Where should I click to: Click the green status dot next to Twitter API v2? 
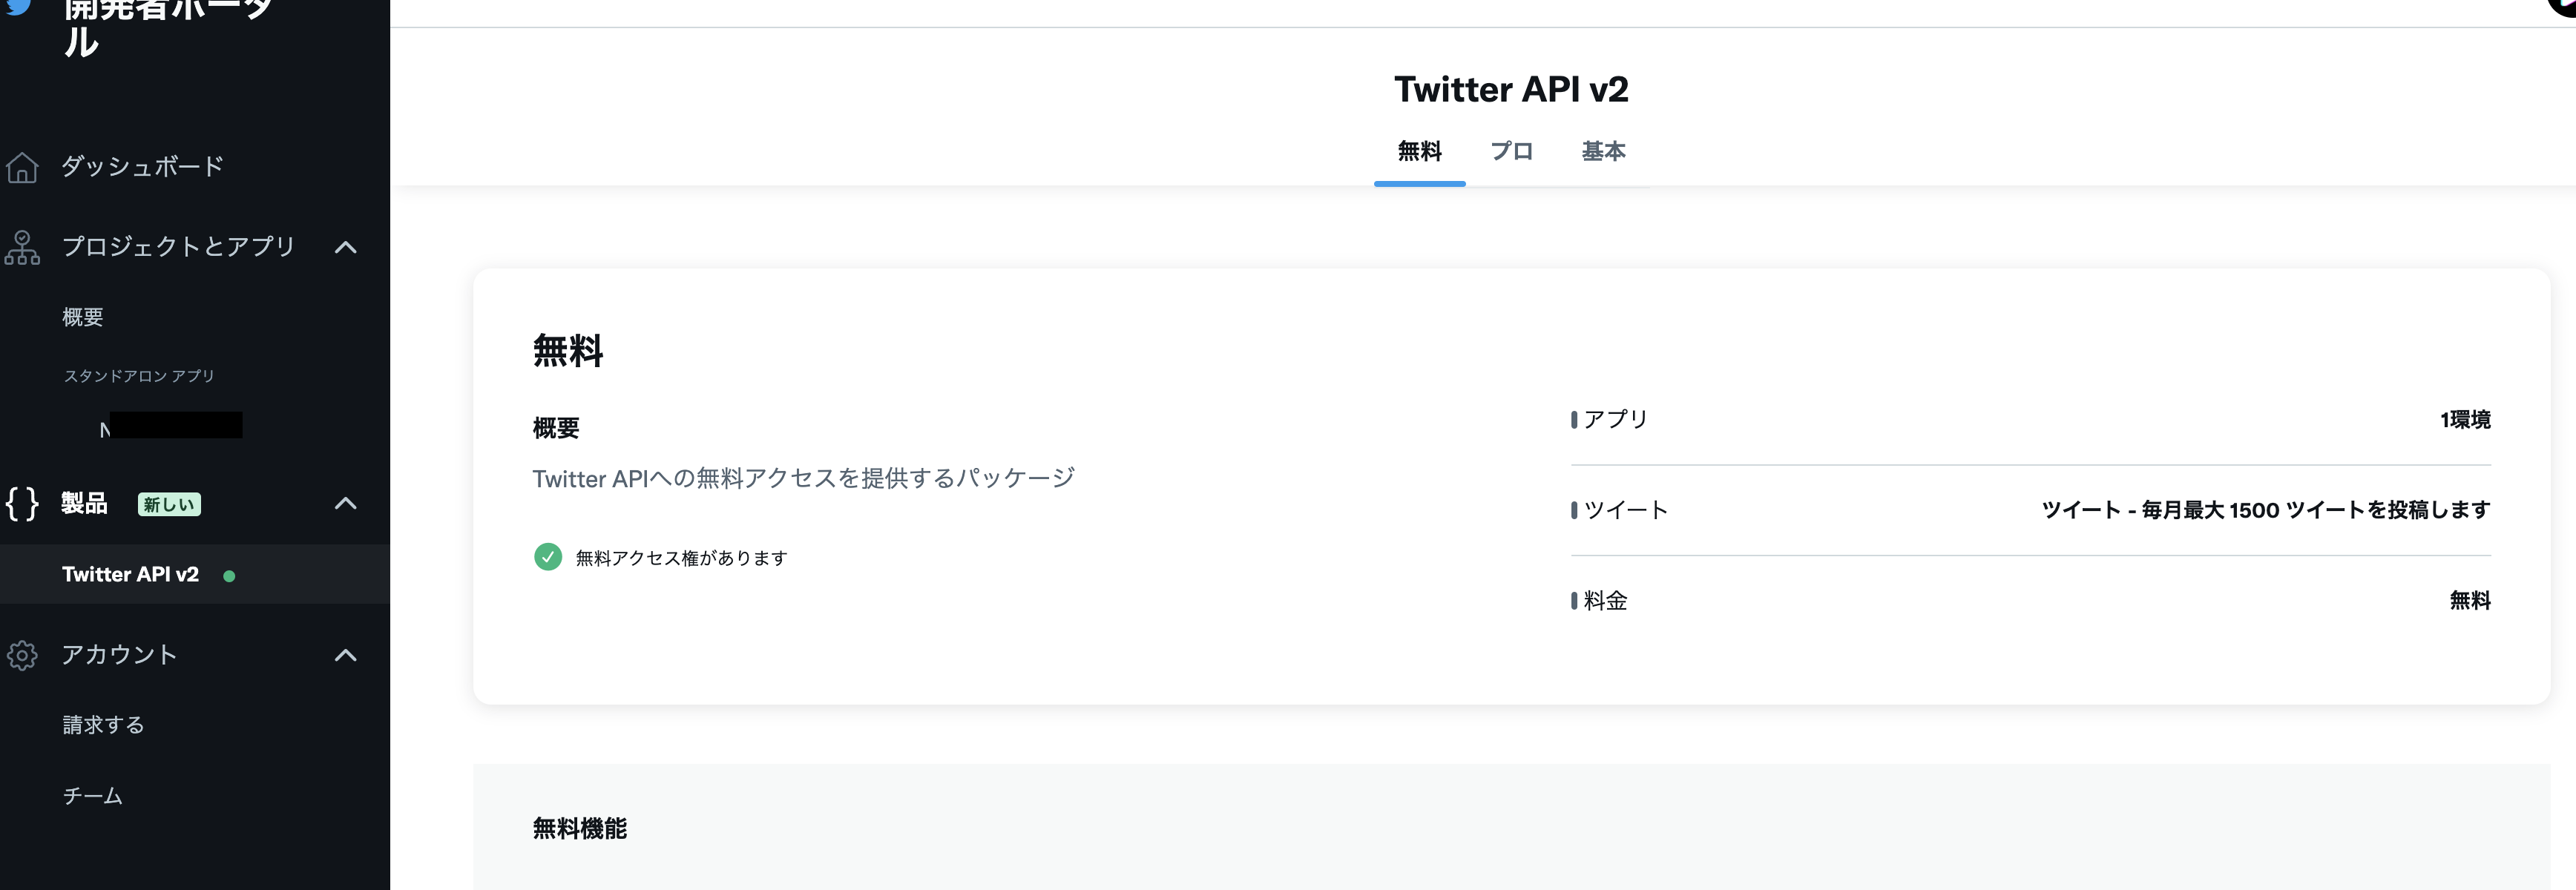[x=230, y=576]
